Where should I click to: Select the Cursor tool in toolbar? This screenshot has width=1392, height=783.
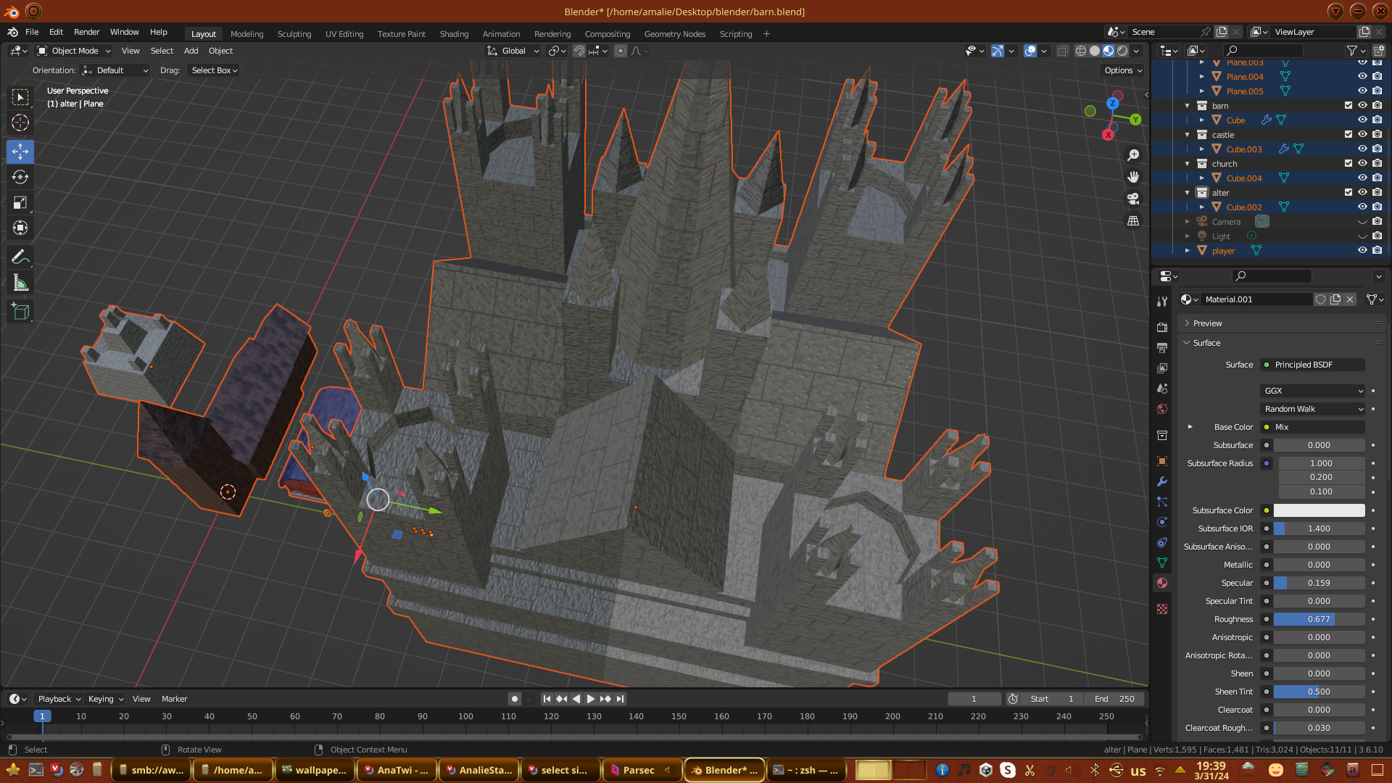tap(20, 123)
